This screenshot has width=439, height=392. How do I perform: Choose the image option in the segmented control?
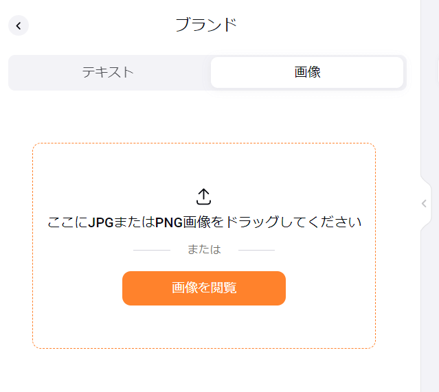pos(307,72)
